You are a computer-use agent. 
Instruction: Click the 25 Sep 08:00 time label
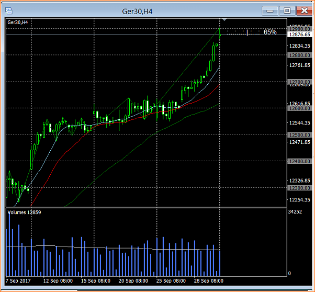171,280
